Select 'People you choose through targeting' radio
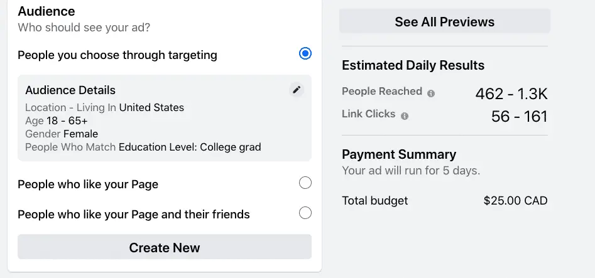 click(x=305, y=54)
